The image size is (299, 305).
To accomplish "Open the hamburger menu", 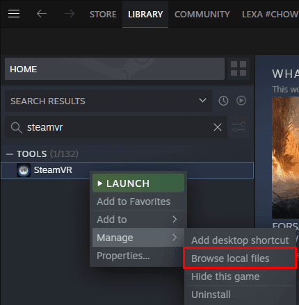I will tap(14, 14).
